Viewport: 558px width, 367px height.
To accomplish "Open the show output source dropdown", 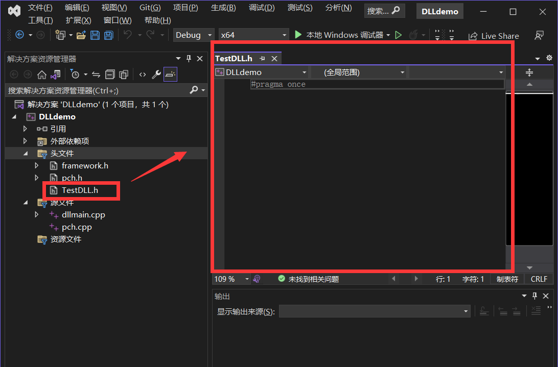I will tap(375, 311).
